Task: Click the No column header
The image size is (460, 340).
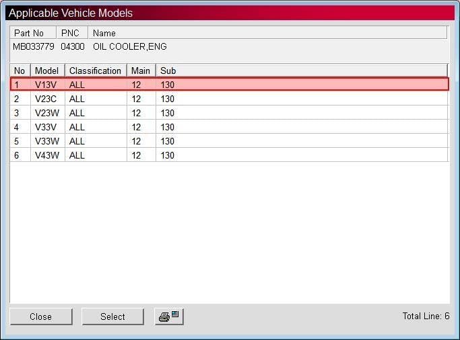Action: pyautogui.click(x=20, y=71)
